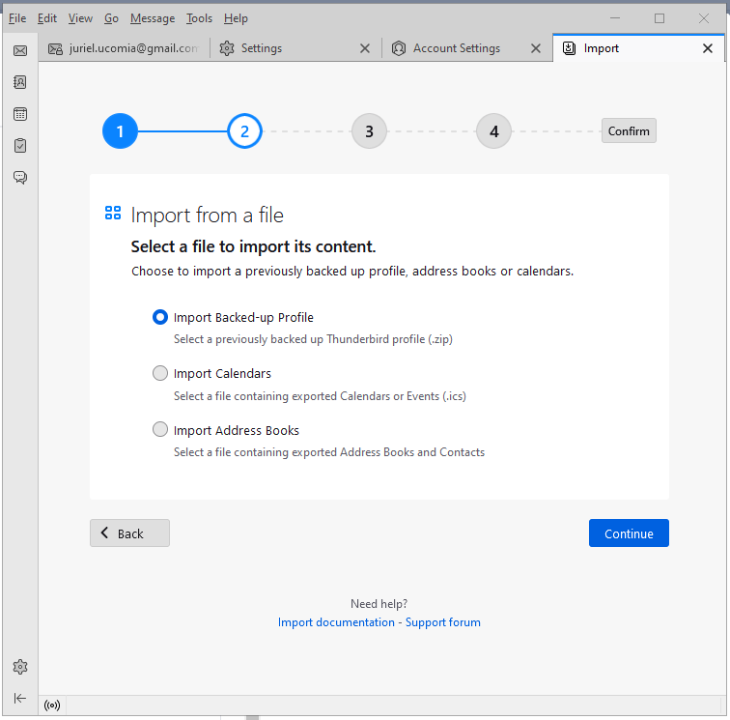Click step 2 circle in progress
This screenshot has height=720, width=730.
244,130
